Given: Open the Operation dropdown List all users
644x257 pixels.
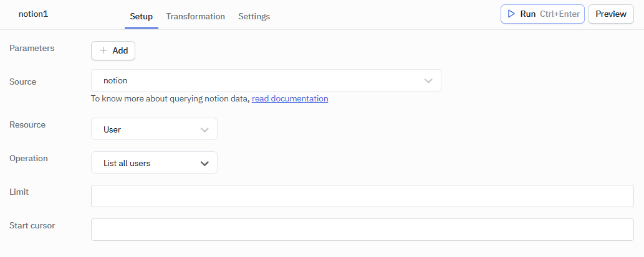Looking at the screenshot, I should click(x=154, y=163).
